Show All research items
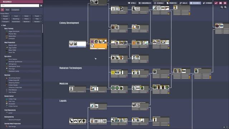 tap(3, 10)
